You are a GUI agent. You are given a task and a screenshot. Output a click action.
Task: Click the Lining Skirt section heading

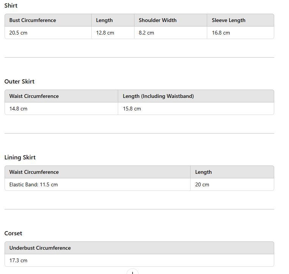pos(20,157)
